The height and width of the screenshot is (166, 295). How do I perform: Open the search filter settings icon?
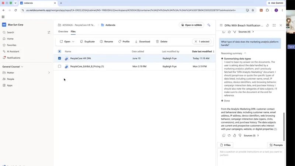[x=49, y=32]
